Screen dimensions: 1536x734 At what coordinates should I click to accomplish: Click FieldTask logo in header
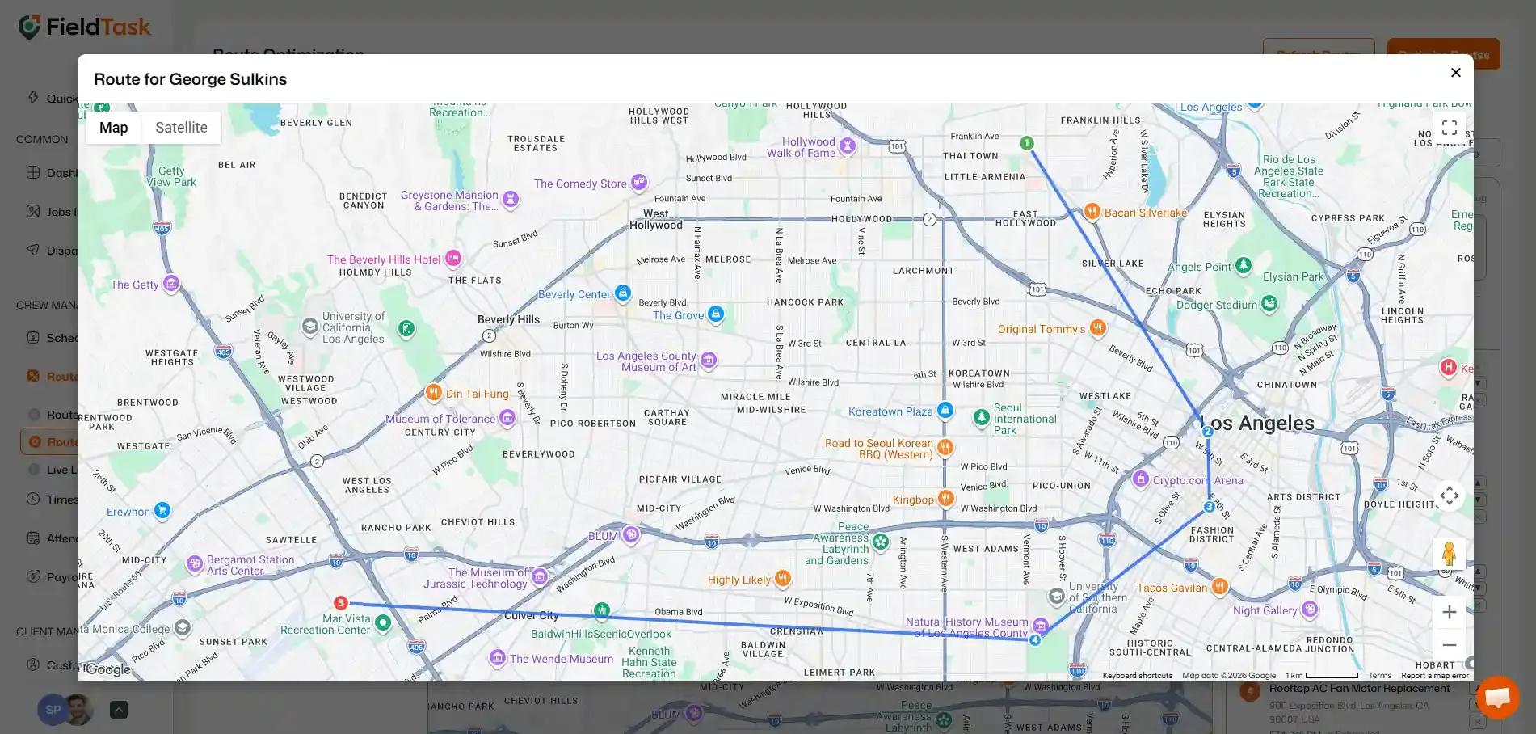84,27
